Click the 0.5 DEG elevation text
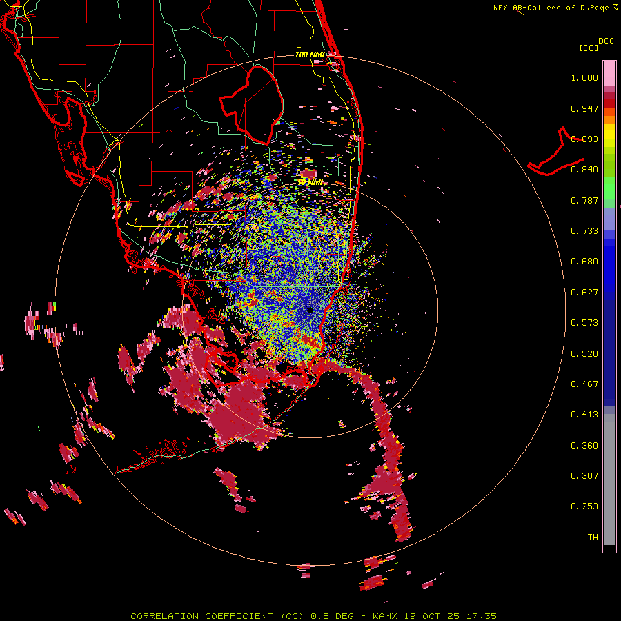 pos(332,616)
